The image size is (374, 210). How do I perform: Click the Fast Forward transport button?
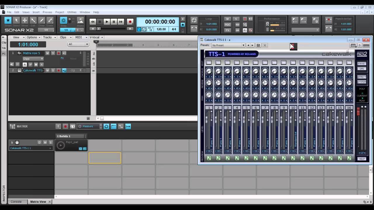coord(121,22)
